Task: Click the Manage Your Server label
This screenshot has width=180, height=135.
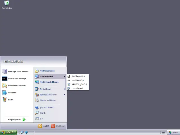Action: [18, 71]
